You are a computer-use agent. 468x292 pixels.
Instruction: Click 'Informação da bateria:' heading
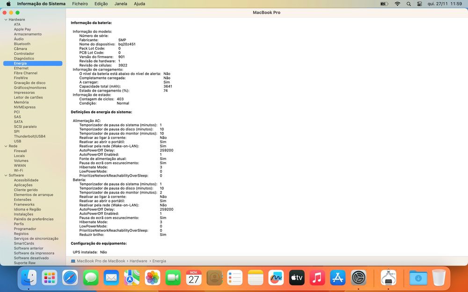pos(91,22)
